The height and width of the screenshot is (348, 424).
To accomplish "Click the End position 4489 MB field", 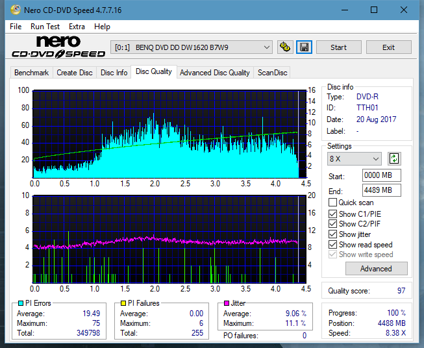I will (x=381, y=190).
